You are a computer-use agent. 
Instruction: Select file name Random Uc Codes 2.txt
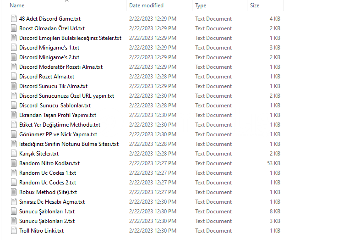point(48,183)
